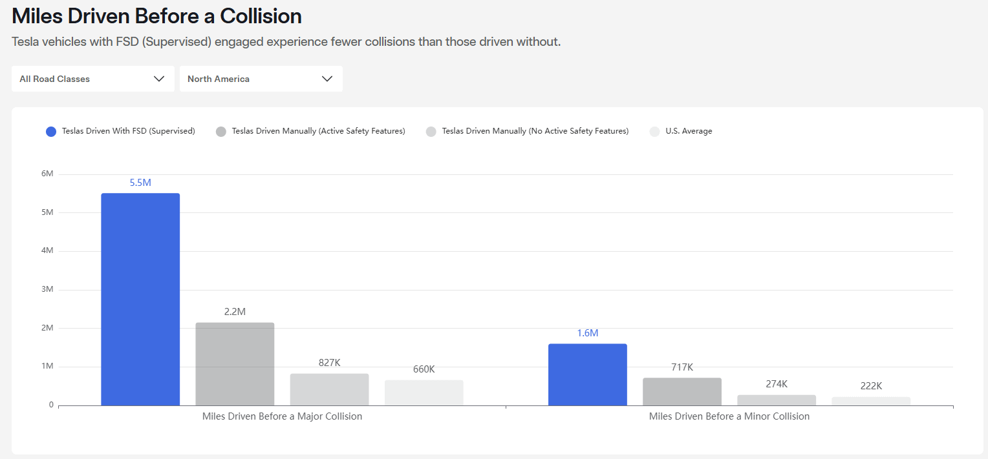Click chevron arrow beside All Road Classes
The width and height of the screenshot is (988, 459).
click(159, 79)
